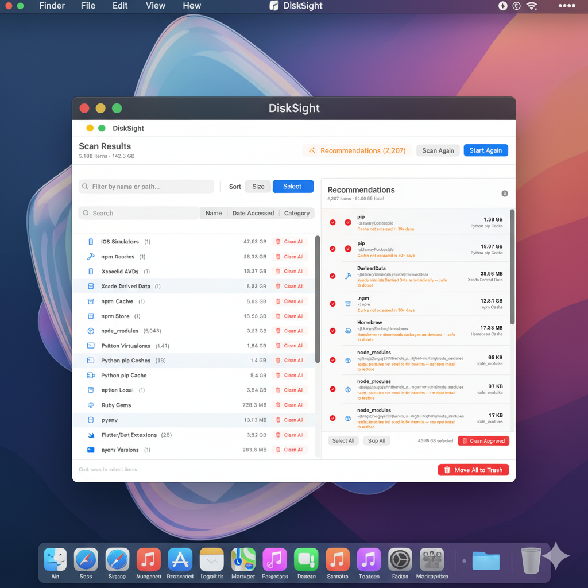
Task: Click the Homebrew recommendation package icon
Action: click(x=348, y=331)
